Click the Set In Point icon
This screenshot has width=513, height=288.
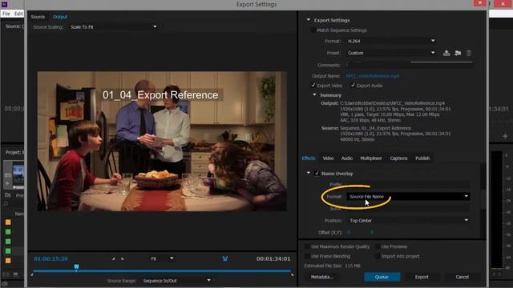(113, 258)
